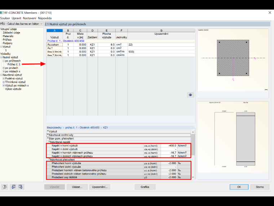Click the Grafika button

click(145, 187)
